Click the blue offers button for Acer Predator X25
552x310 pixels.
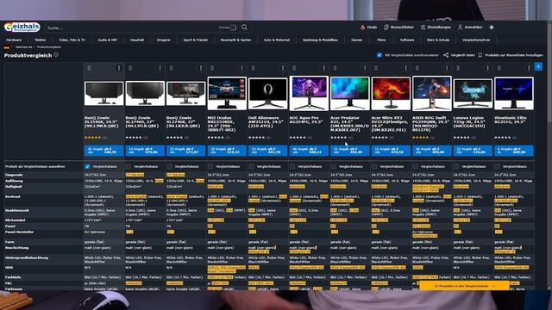coord(349,151)
